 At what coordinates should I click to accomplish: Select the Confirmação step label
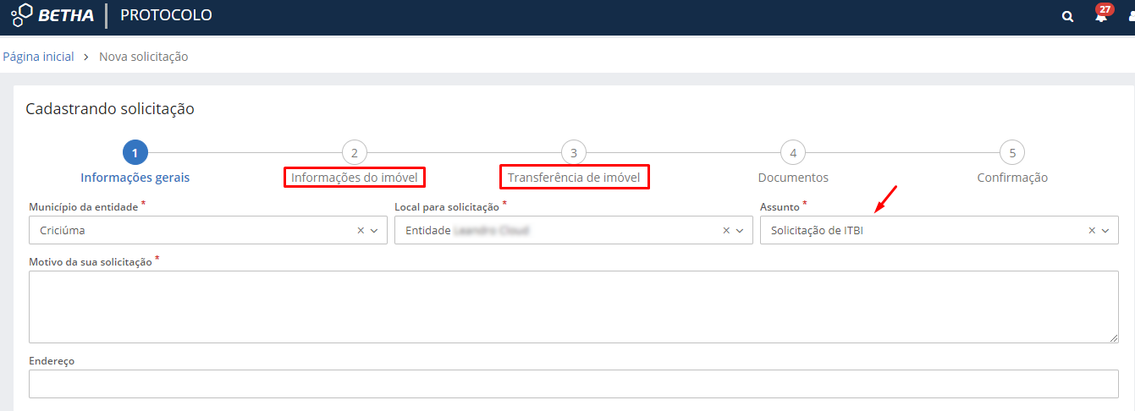pos(1012,178)
